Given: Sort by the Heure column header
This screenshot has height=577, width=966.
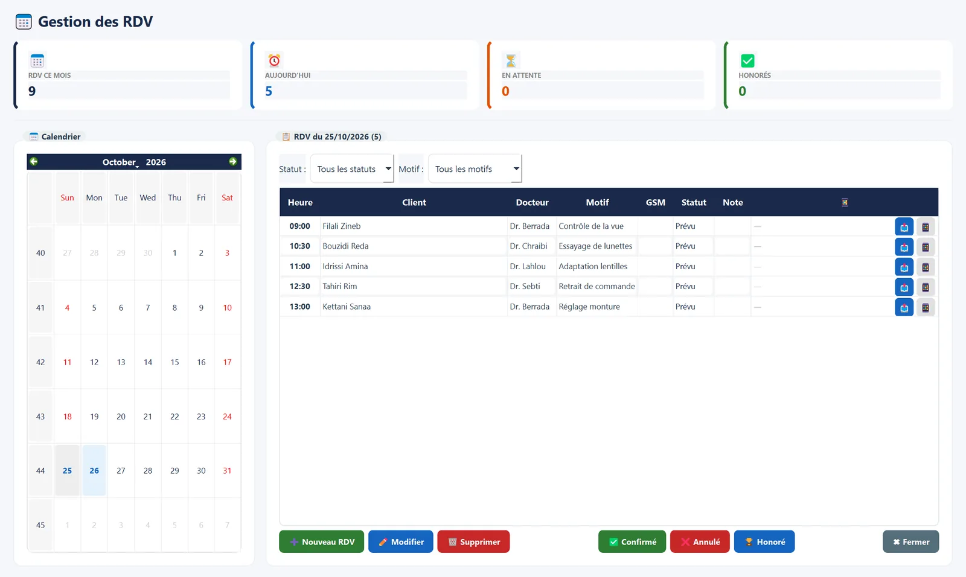Looking at the screenshot, I should click(x=300, y=202).
